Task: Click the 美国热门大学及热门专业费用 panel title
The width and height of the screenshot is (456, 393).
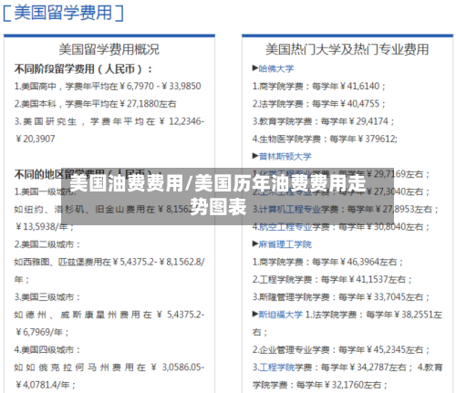Action: tap(347, 49)
